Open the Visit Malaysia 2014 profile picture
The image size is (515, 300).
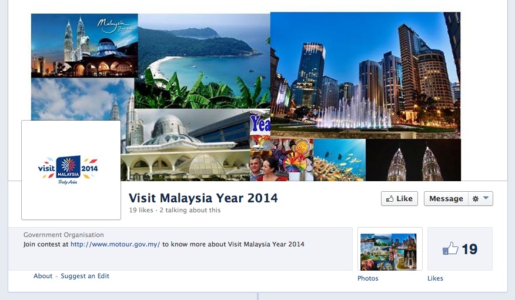tap(71, 170)
